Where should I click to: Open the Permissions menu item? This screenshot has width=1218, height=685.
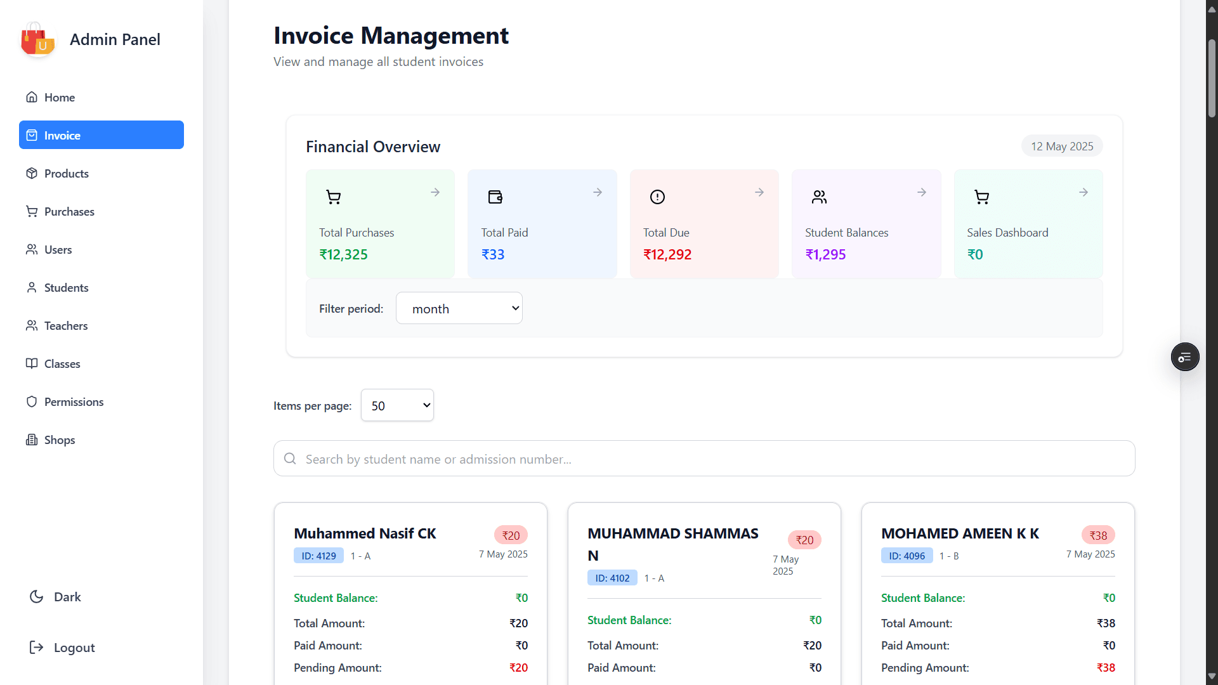[x=101, y=401]
